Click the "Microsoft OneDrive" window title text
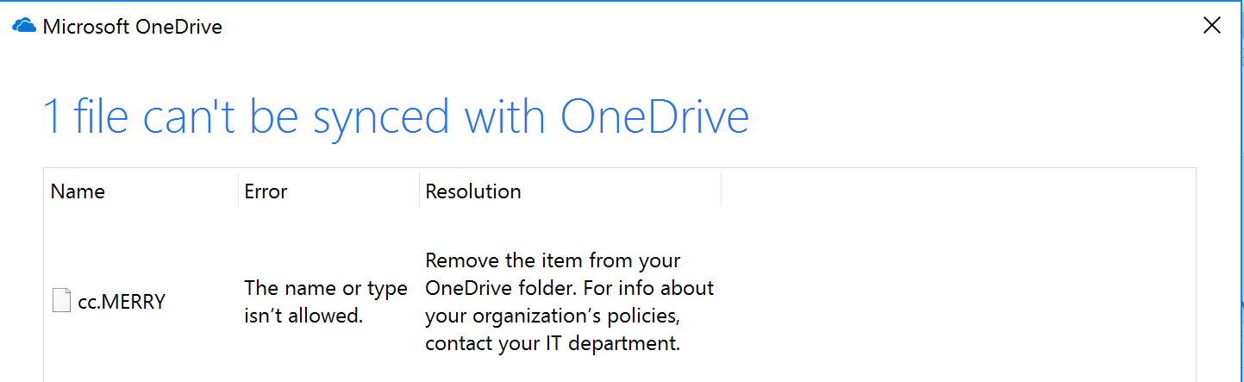 [132, 27]
